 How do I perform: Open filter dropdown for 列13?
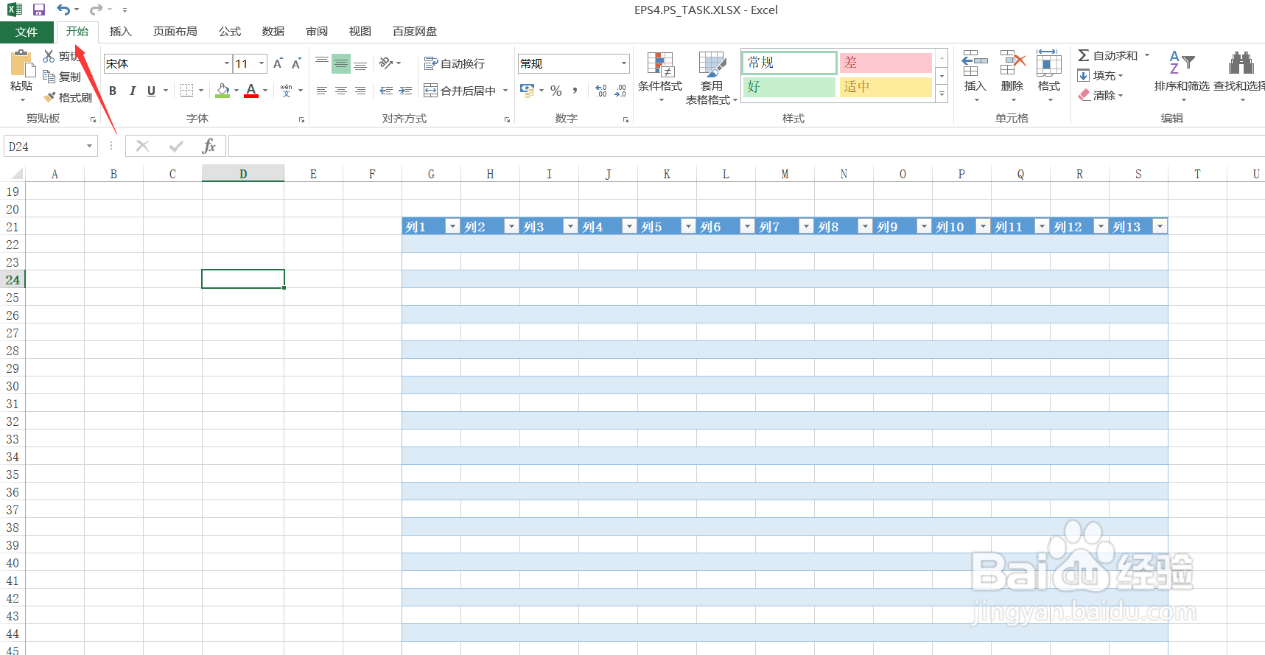point(1160,226)
